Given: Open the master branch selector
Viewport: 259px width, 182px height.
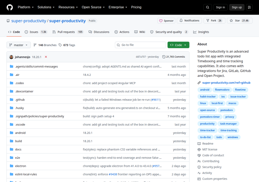Looking at the screenshot, I should coord(18,45).
